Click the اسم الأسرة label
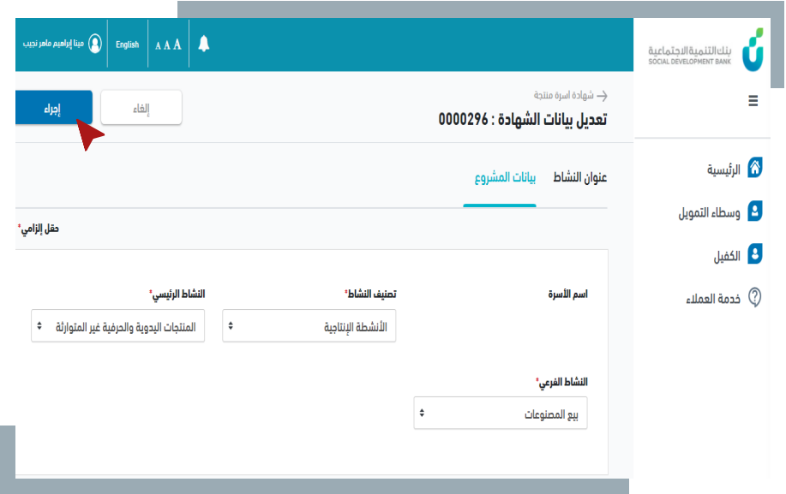This screenshot has width=786, height=494. pos(567,295)
